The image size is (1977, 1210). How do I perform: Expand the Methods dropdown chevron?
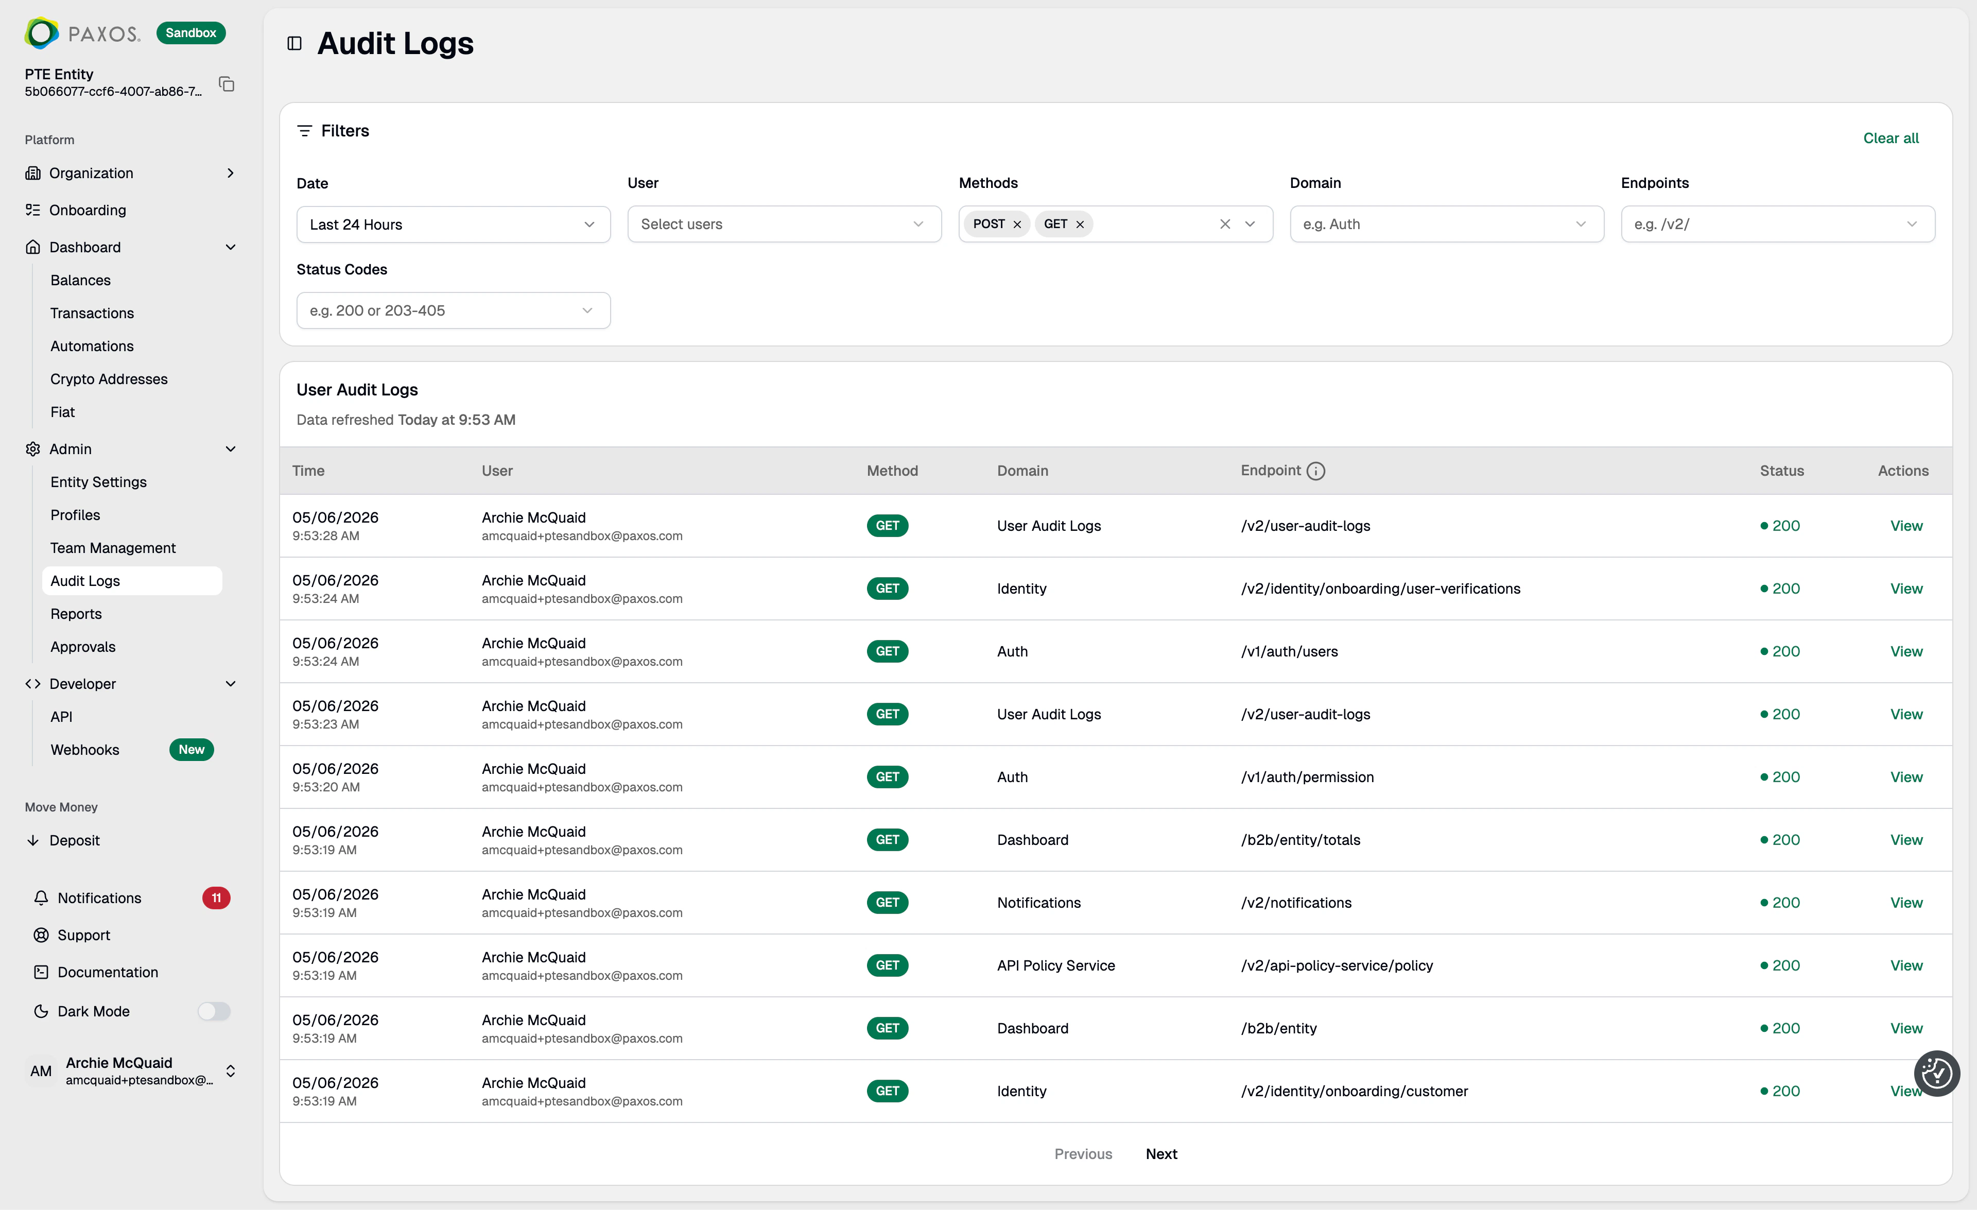1250,224
